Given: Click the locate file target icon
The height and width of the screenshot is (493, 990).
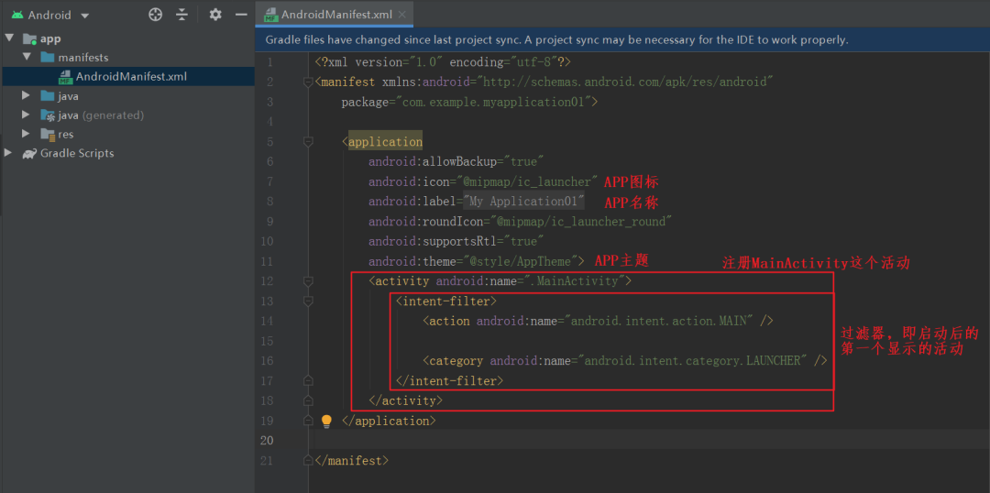Looking at the screenshot, I should coord(155,15).
